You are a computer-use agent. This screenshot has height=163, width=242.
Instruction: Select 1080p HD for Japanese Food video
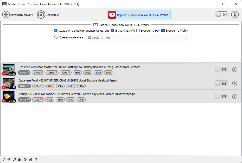point(24,86)
